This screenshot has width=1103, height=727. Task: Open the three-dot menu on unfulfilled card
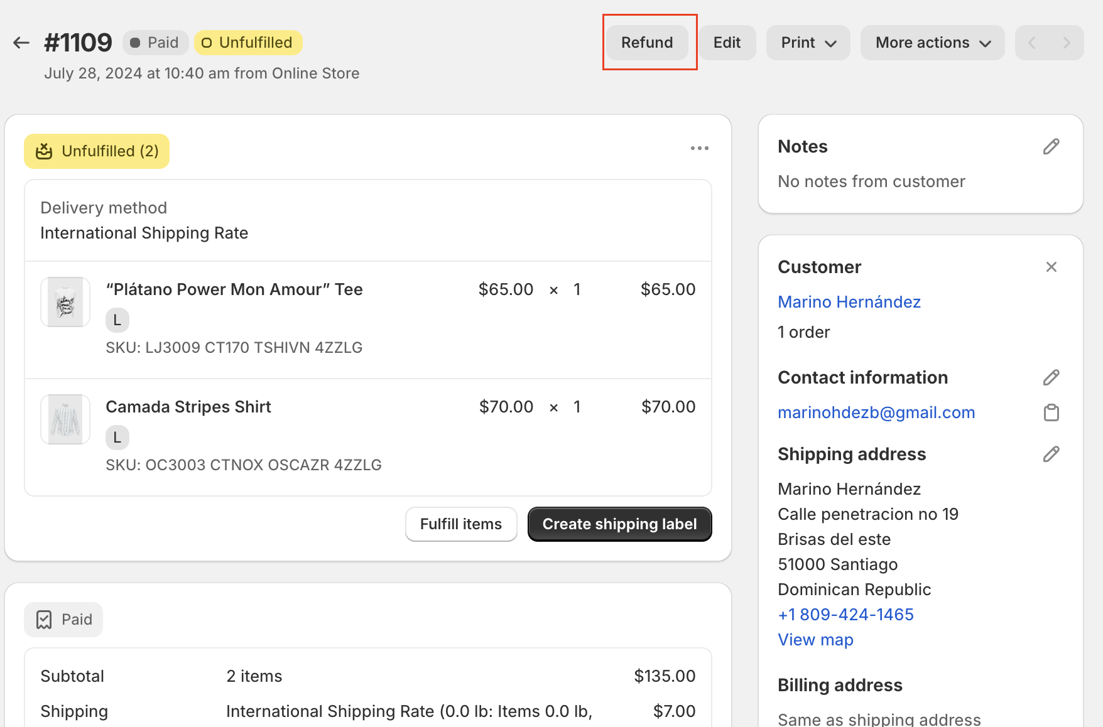700,148
